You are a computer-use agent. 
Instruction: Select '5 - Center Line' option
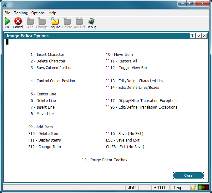click(42, 94)
